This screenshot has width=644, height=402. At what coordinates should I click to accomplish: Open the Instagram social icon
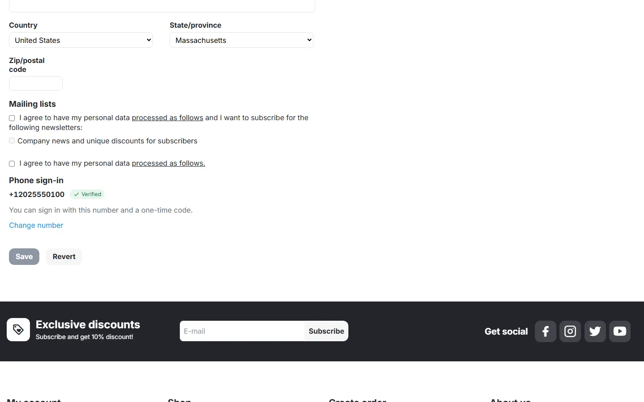click(570, 331)
